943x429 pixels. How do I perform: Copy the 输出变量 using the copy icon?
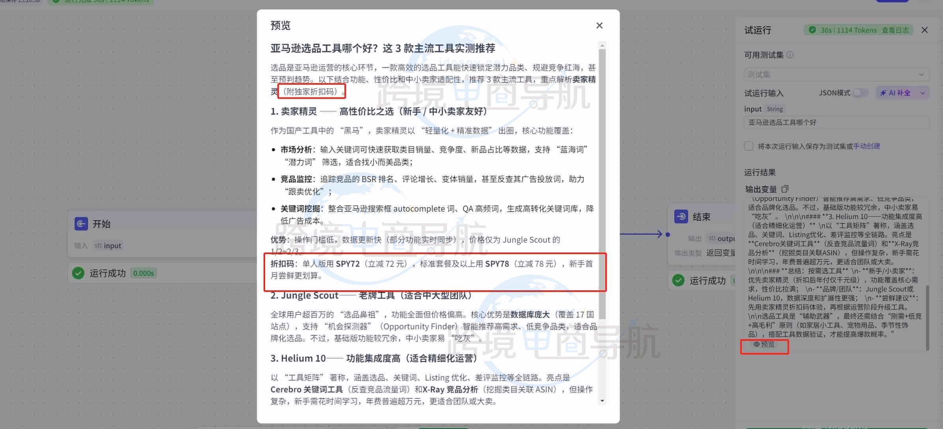pos(785,189)
